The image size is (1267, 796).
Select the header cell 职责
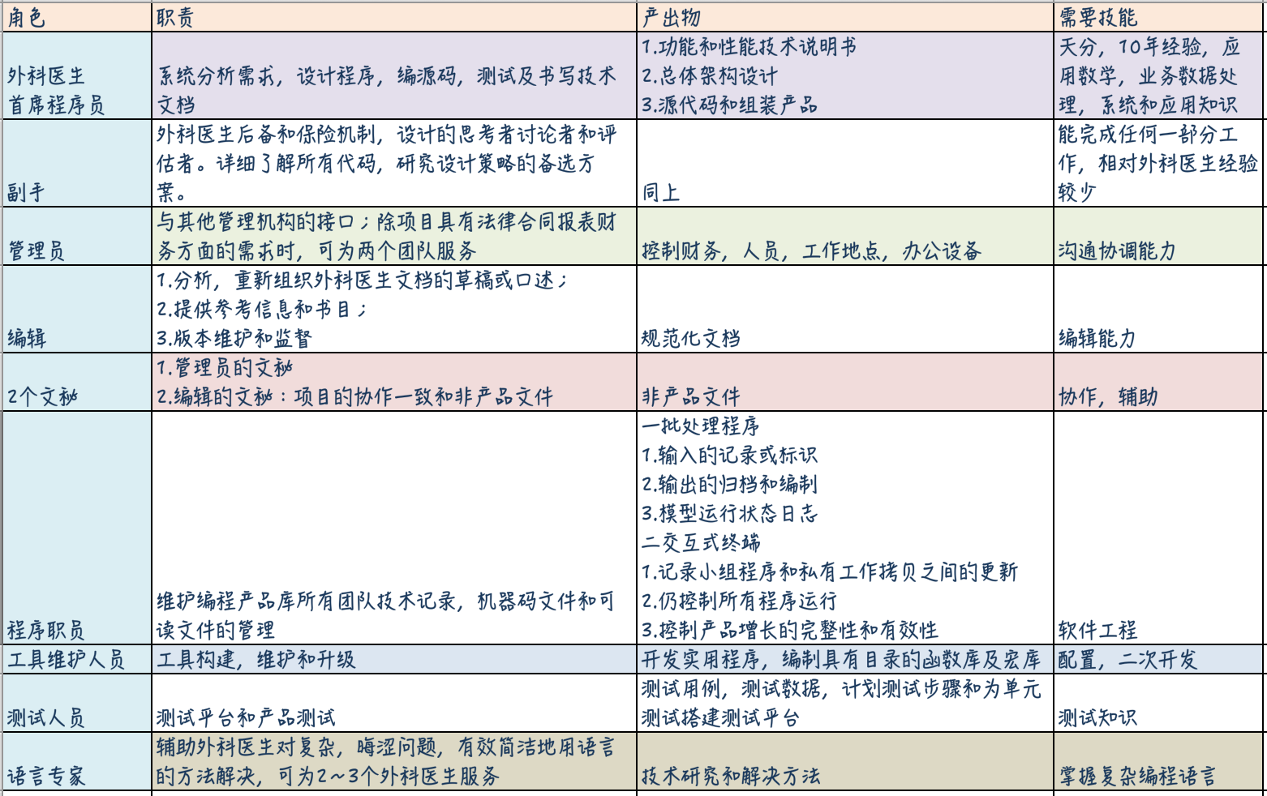pos(394,17)
